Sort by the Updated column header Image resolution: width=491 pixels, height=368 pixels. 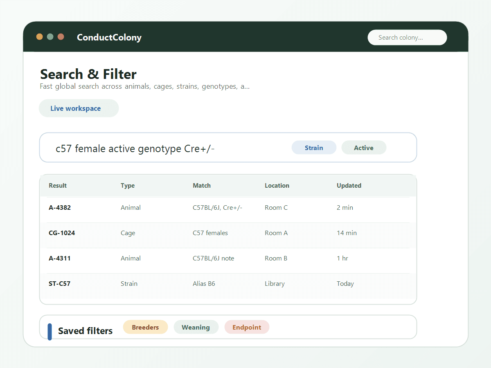coord(349,185)
